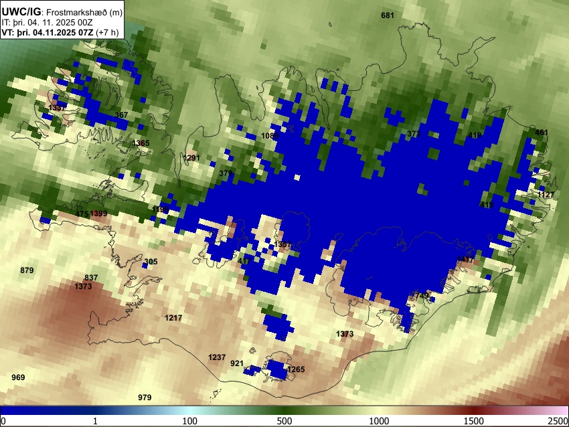The height and width of the screenshot is (427, 569).
Task: Click the 379 map value
Action: click(x=226, y=173)
